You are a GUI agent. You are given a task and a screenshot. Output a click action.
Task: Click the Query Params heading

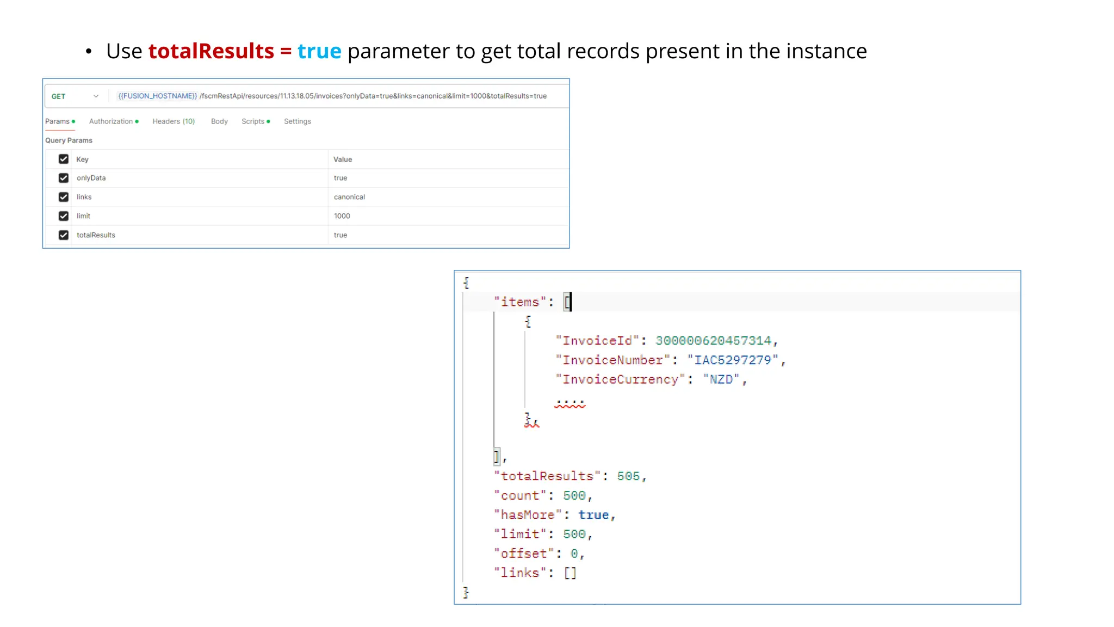[x=69, y=140]
